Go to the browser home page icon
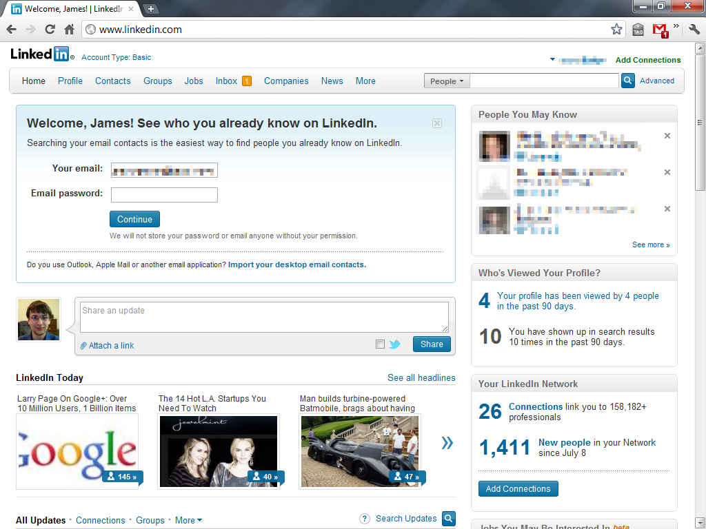706x529 pixels. tap(70, 30)
